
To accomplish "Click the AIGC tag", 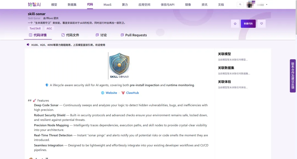I will click(49, 28).
